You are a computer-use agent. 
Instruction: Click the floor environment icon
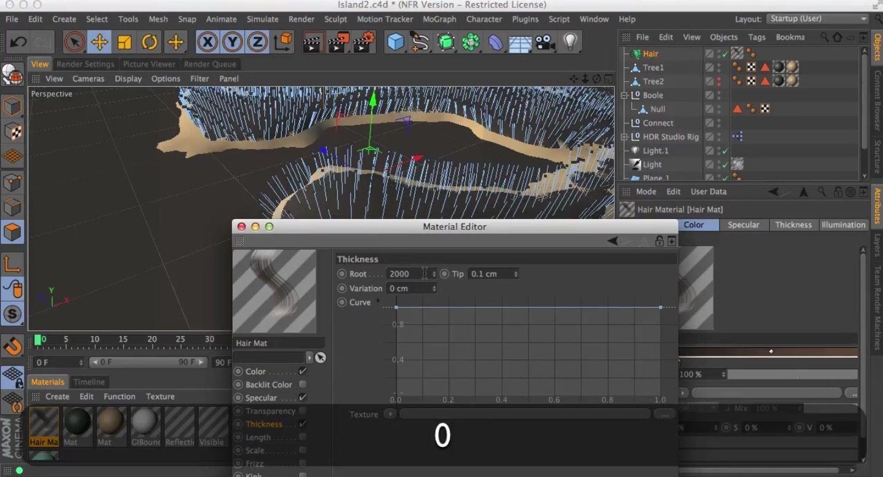tap(520, 42)
